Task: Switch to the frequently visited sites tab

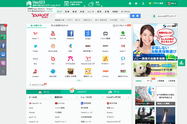Action: pos(60,26)
